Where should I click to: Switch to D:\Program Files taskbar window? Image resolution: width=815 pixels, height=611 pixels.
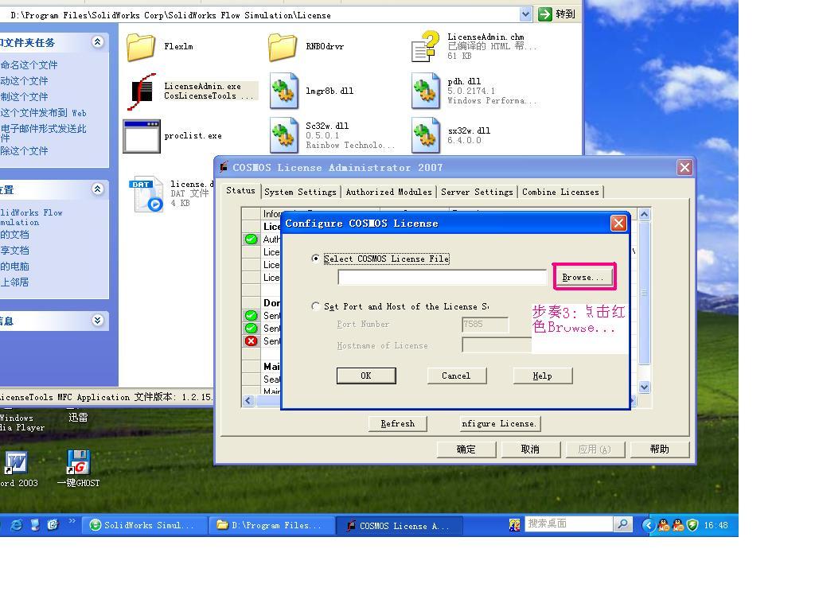[x=272, y=525]
